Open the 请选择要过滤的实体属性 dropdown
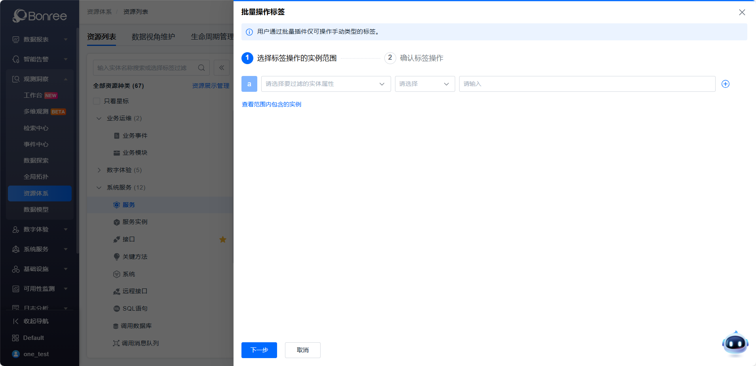The height and width of the screenshot is (366, 756). [x=326, y=84]
